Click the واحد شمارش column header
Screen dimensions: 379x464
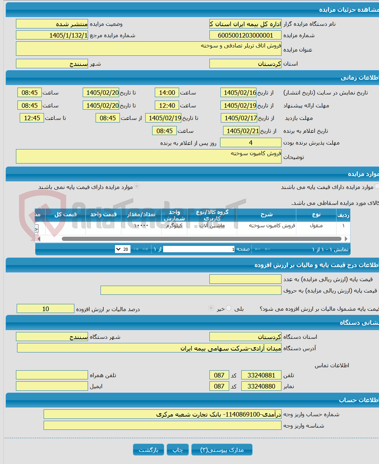[174, 215]
